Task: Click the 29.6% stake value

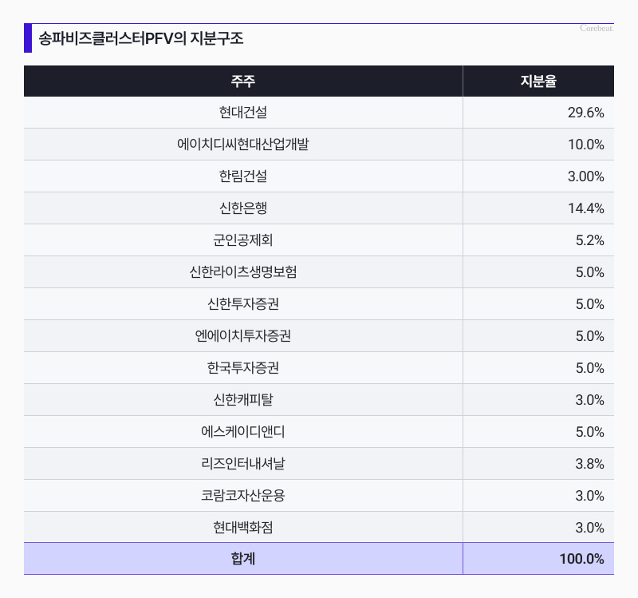Action: pyautogui.click(x=585, y=113)
